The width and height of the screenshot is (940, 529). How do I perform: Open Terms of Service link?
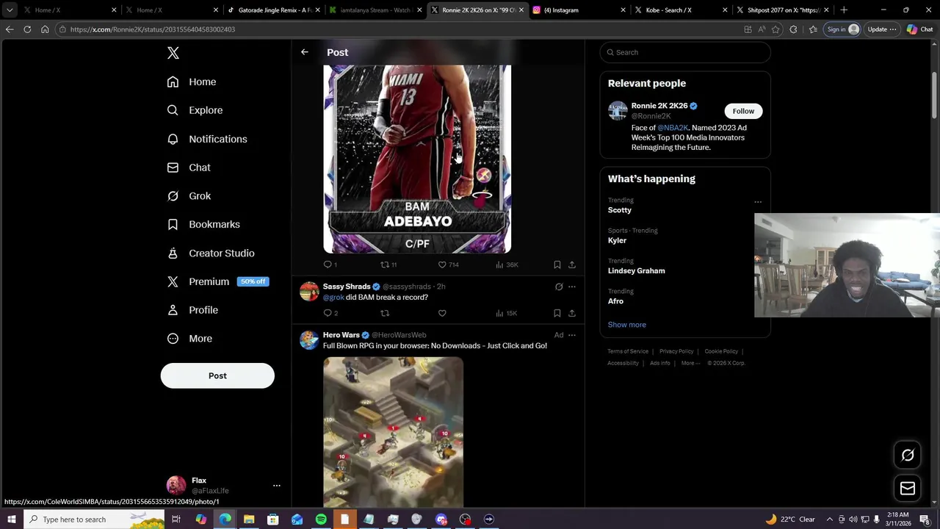[x=628, y=351]
